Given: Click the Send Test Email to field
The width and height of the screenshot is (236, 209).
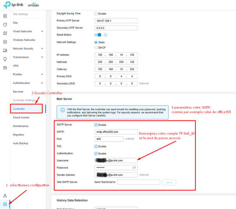Looking at the screenshot, I should (x=138, y=182).
